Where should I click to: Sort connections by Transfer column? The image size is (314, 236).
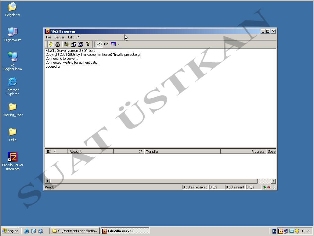(x=182, y=152)
